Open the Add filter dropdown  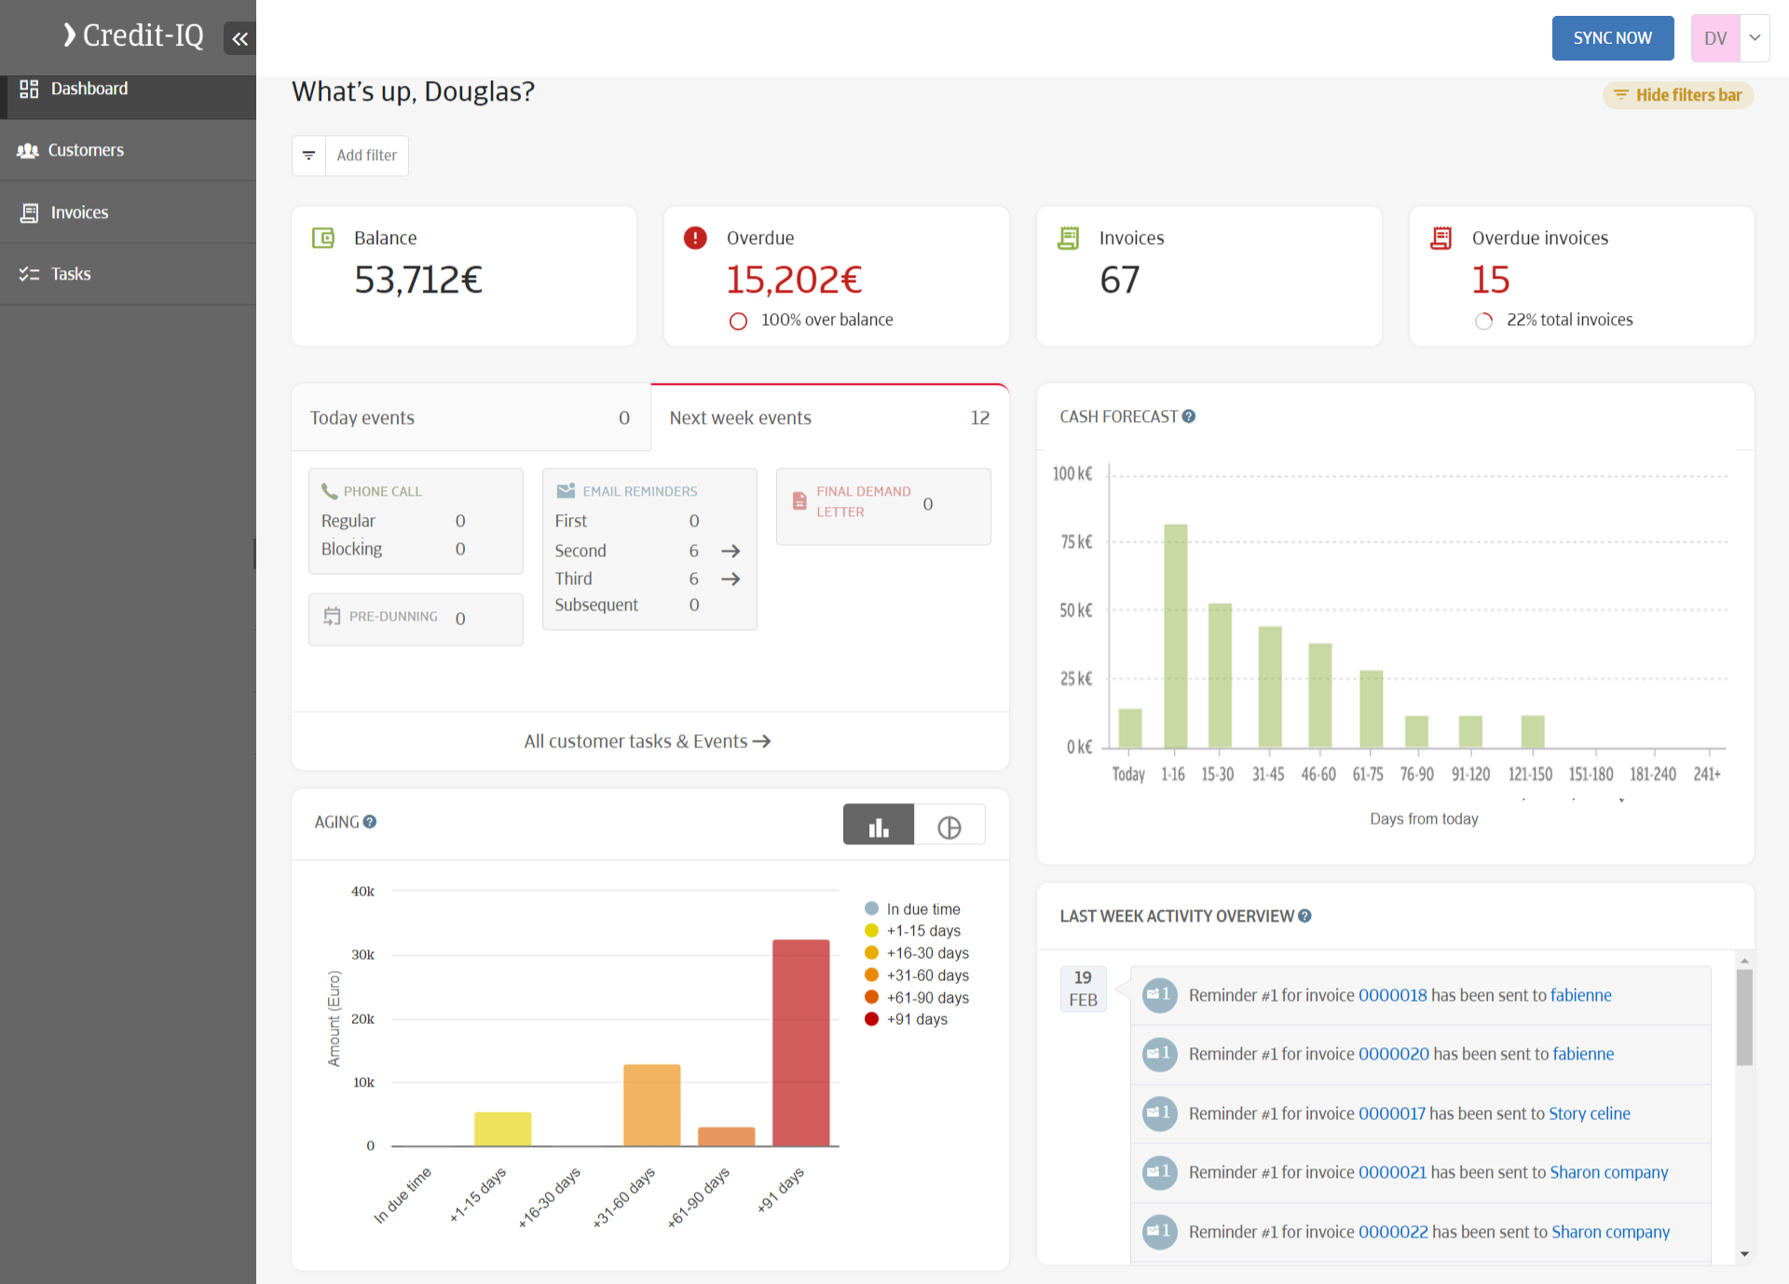tap(366, 156)
